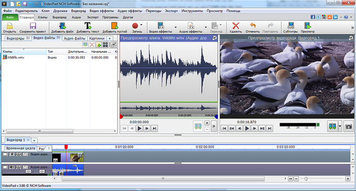Viewport: 356px width, 191px height.
Task: Click the Добавить текст 'T' icon
Action: point(88,26)
